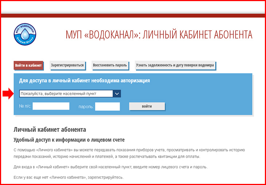266x185 pixels.
Task: Click the Vodokanal water drop logo
Action: pyautogui.click(x=25, y=34)
